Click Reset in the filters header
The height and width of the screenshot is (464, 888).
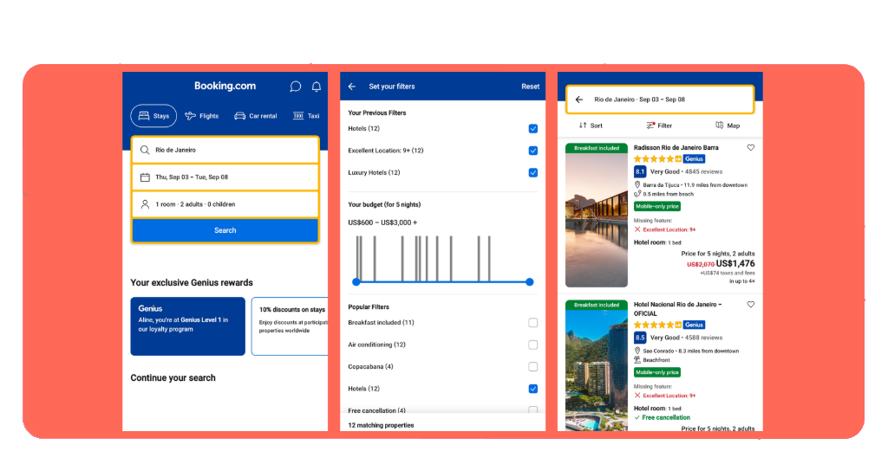pos(531,87)
